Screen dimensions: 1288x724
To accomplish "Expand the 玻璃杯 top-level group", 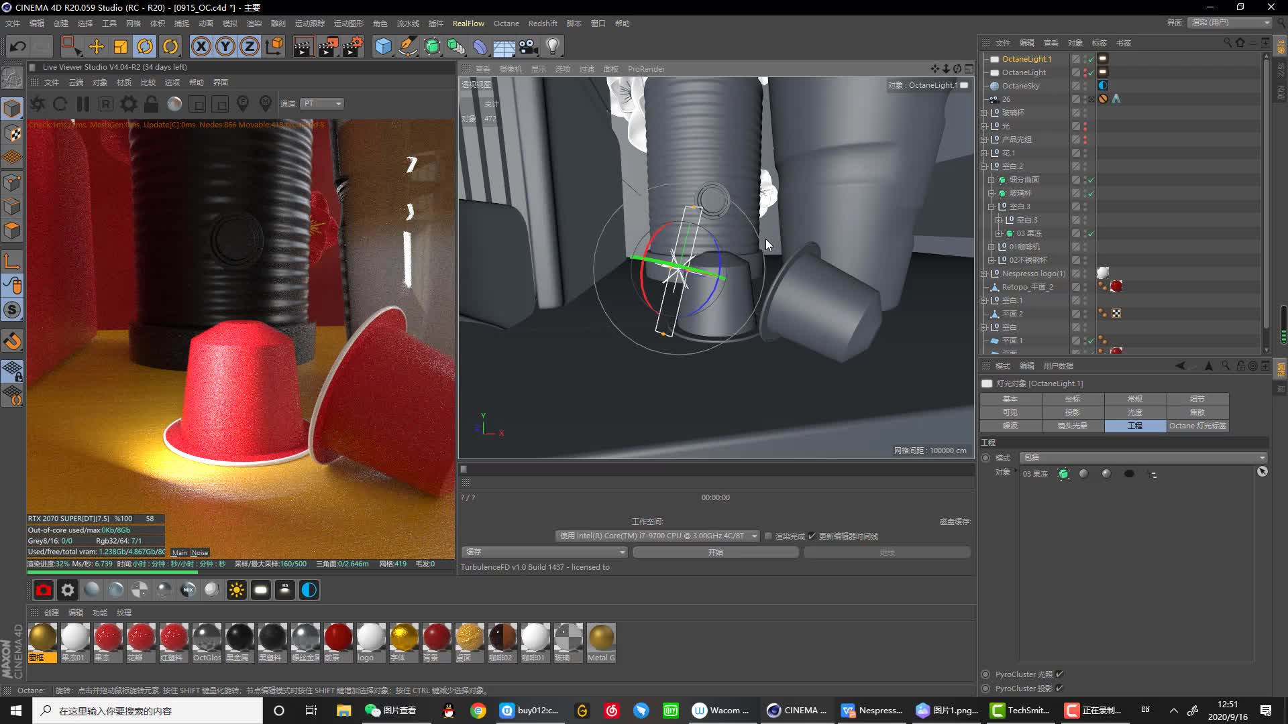I will coord(984,113).
